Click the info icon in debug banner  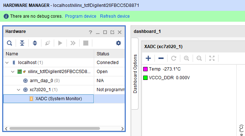pyautogui.click(x=6, y=16)
